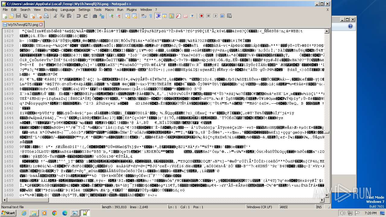Viewport: 386px width, 217px height.
Task: Open the Window menu
Action: point(146,10)
